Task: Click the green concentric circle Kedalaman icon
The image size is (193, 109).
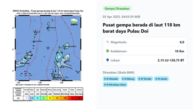Action: coord(108,51)
